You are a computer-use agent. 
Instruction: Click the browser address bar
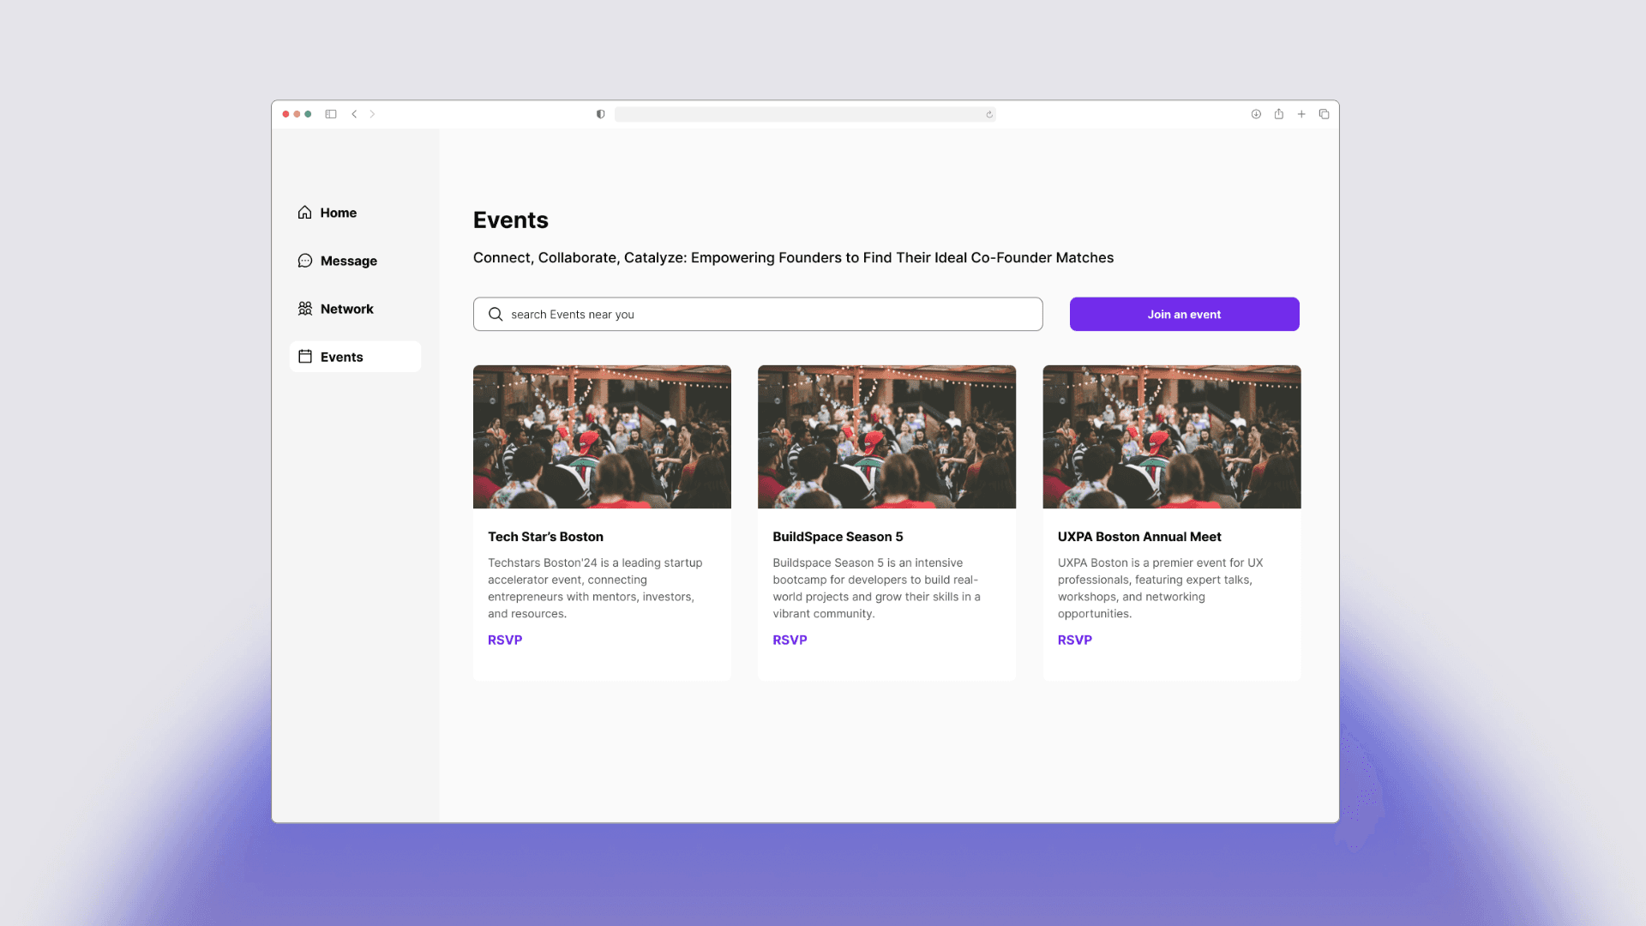[805, 114]
